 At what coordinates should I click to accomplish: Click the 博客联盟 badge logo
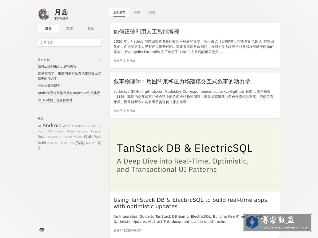(277, 223)
